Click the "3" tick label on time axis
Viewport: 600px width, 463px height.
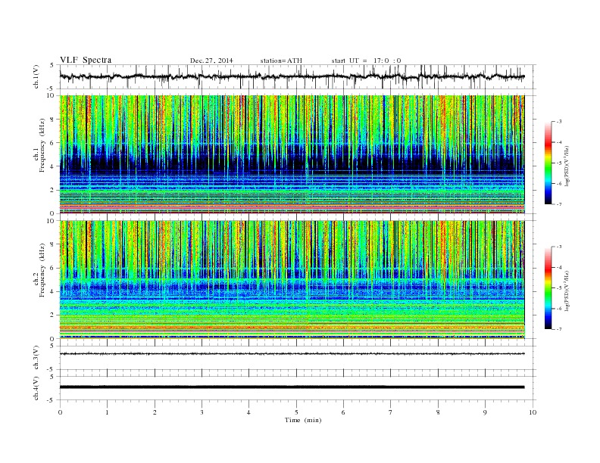click(202, 412)
